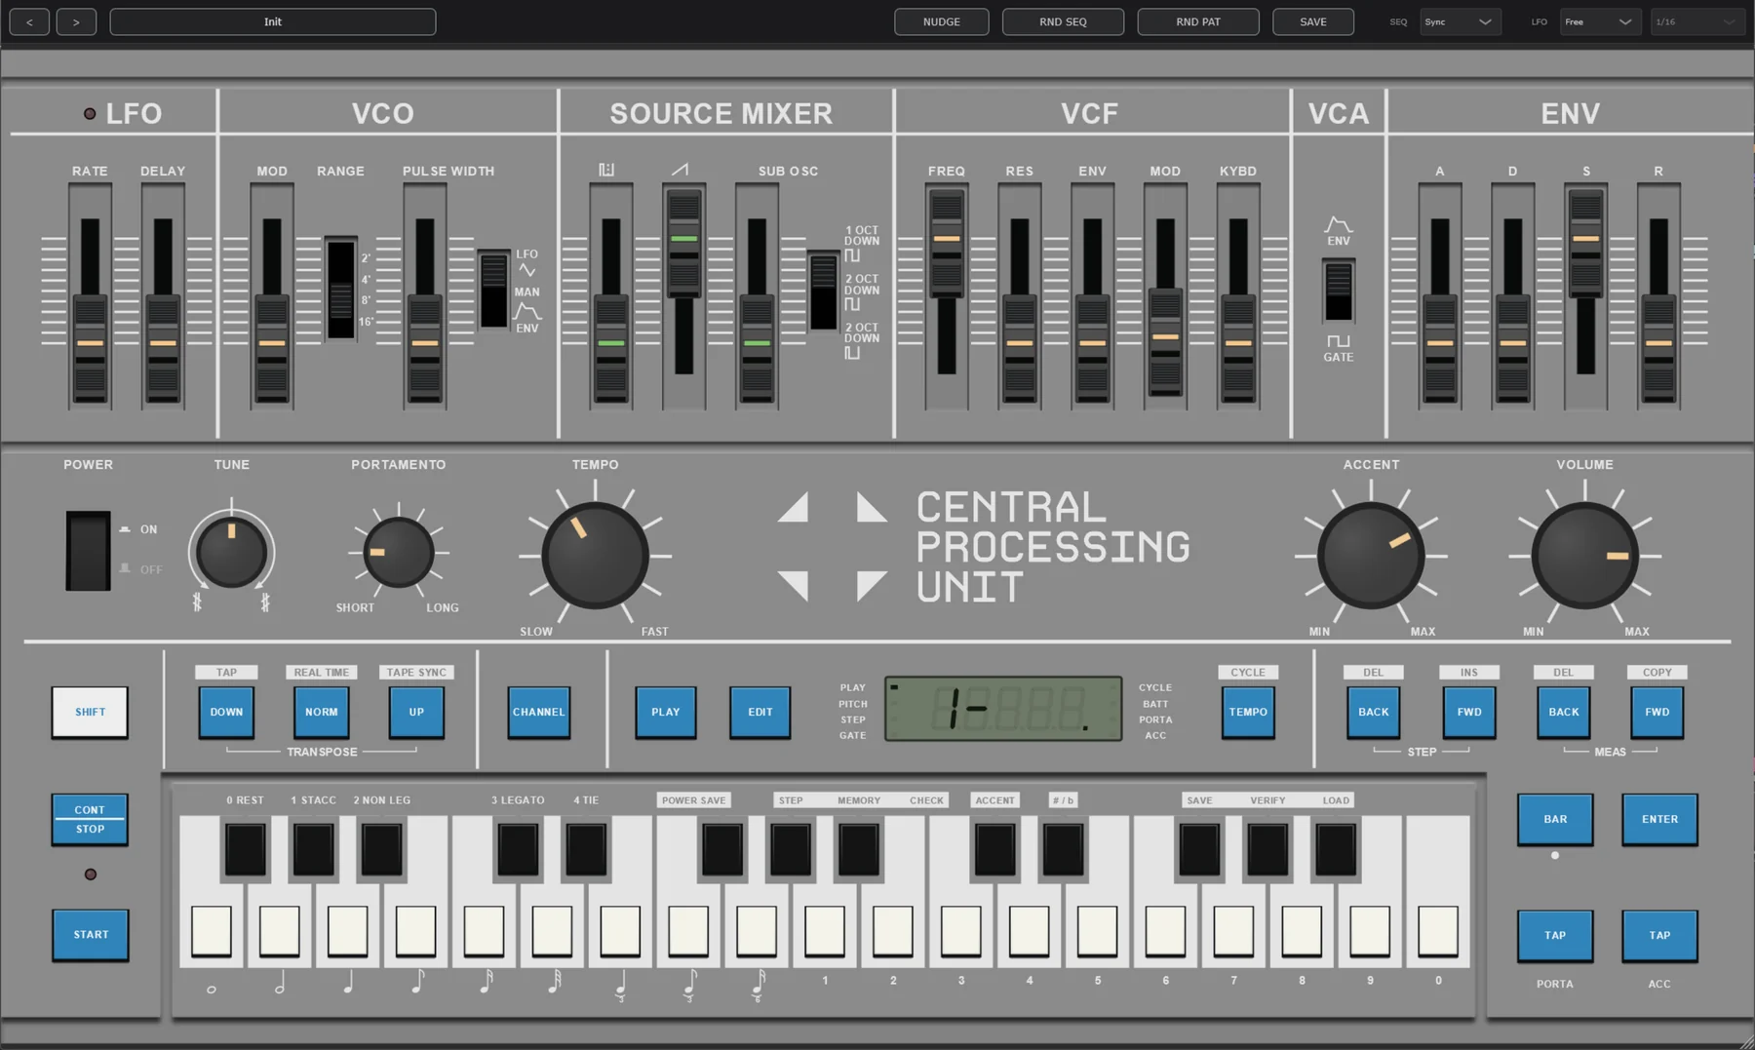Click the black key under 1 STACC
This screenshot has height=1050, width=1755.
coord(314,849)
